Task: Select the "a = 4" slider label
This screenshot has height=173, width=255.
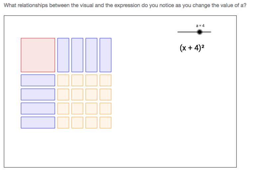Action: [200, 25]
